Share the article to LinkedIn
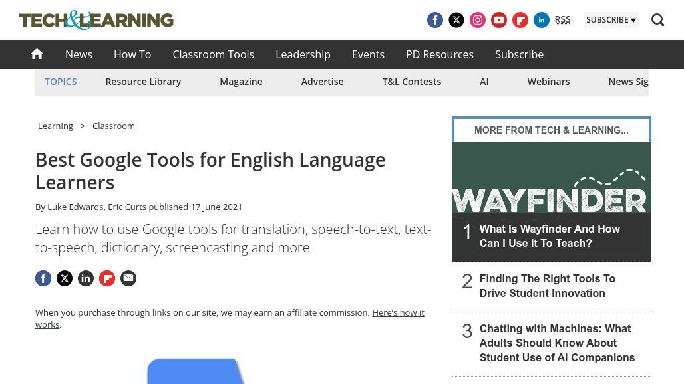This screenshot has width=684, height=384. (86, 278)
